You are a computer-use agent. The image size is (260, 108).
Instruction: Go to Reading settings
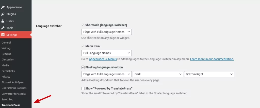(6, 54)
